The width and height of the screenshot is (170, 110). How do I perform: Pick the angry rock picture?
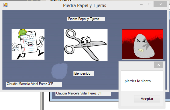click(143, 44)
